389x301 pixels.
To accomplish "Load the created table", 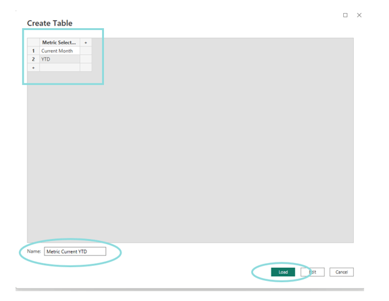I will 283,272.
